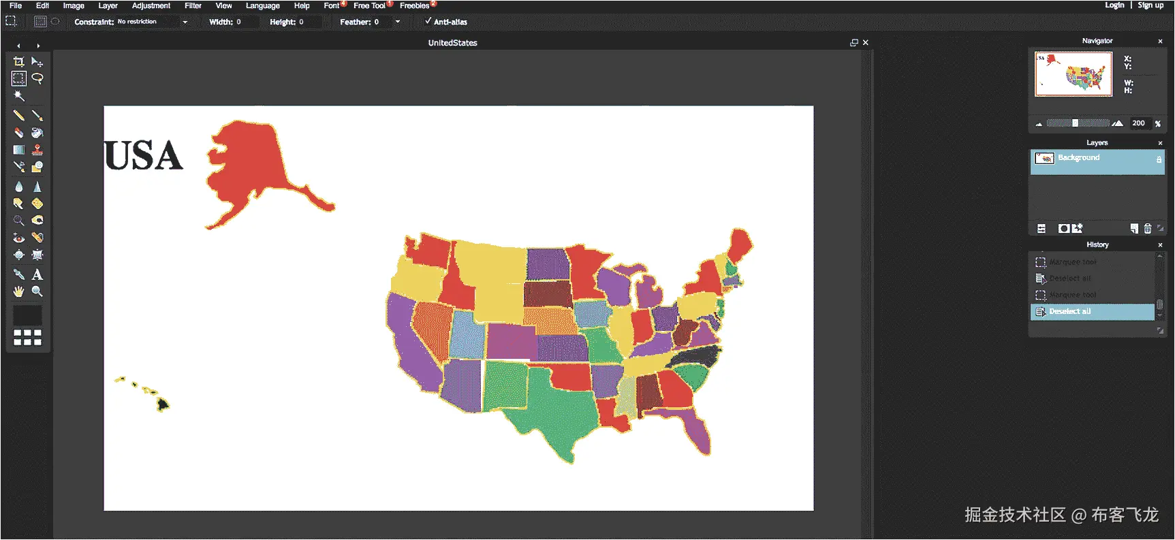Image resolution: width=1175 pixels, height=540 pixels.
Task: Toggle the Background layer lock icon
Action: tap(1159, 159)
